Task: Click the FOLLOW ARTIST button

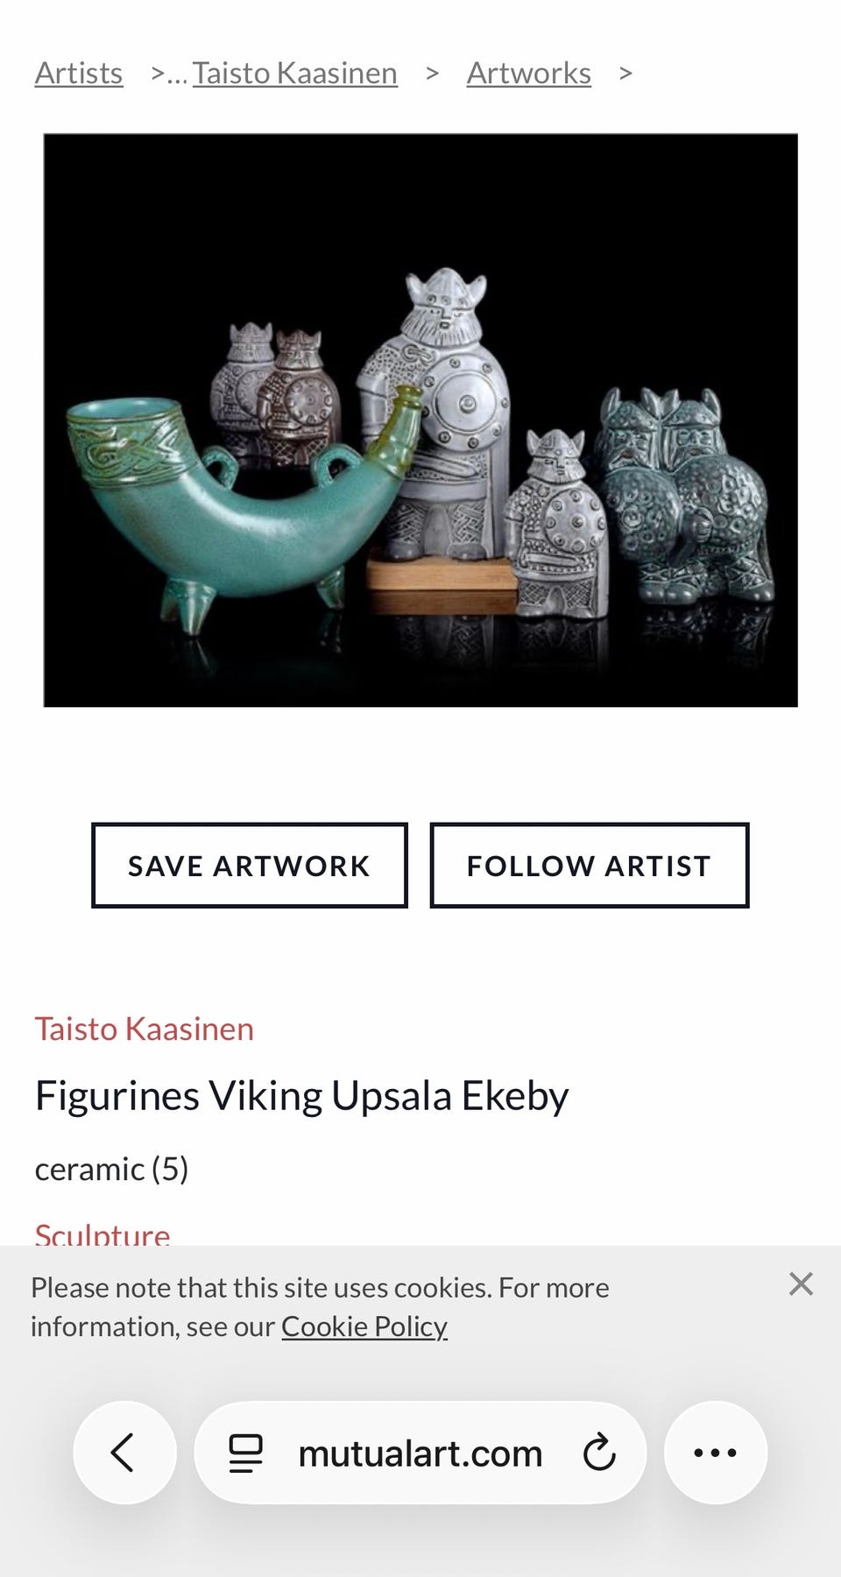Action: [x=590, y=866]
